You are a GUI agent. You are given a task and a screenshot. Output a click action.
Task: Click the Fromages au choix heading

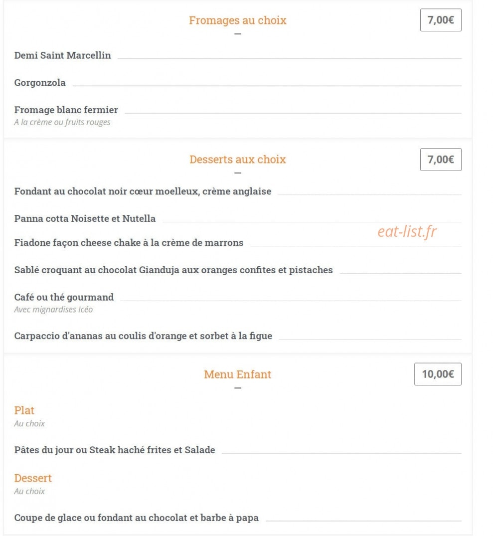pyautogui.click(x=237, y=20)
